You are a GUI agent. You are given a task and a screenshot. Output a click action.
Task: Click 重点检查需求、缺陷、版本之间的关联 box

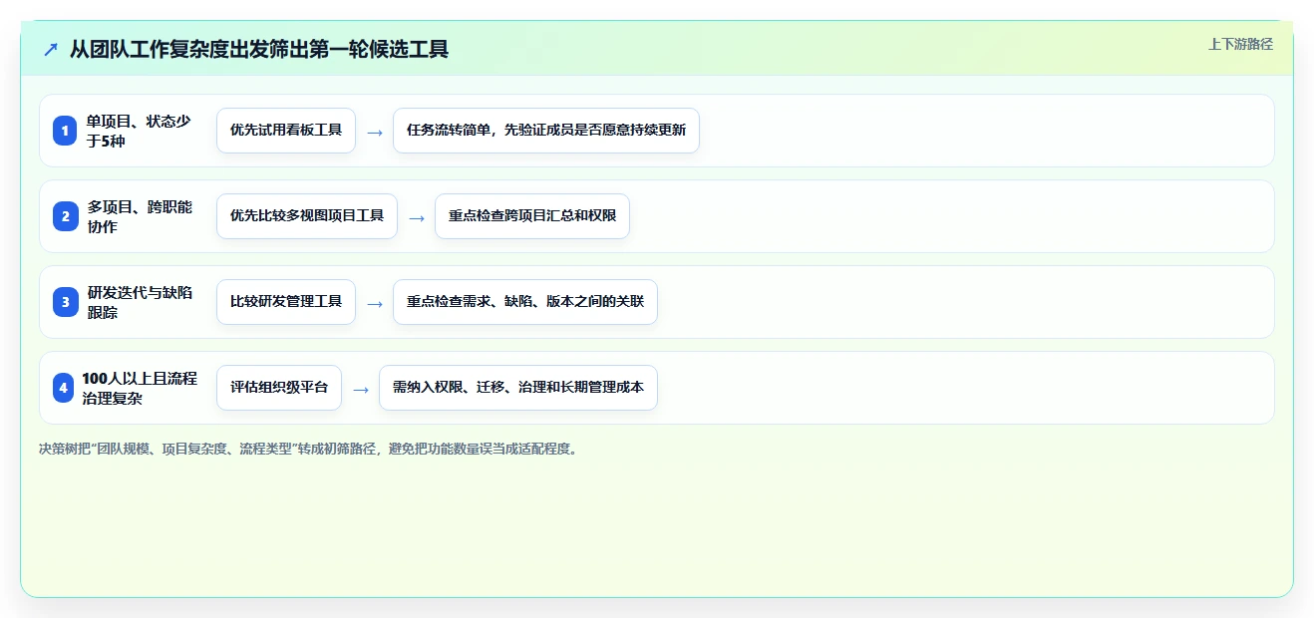tap(525, 302)
